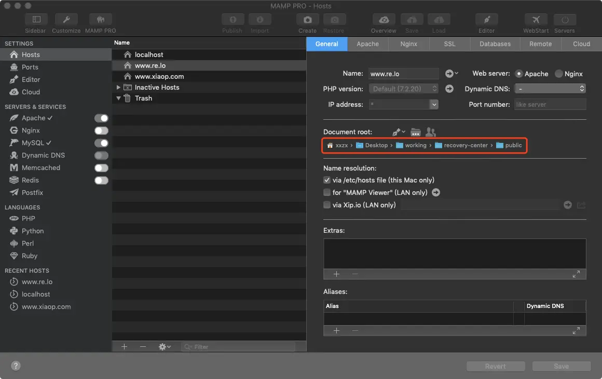Screen dimensions: 602x379
Task: Open hosts gear actions menu
Action: point(165,347)
